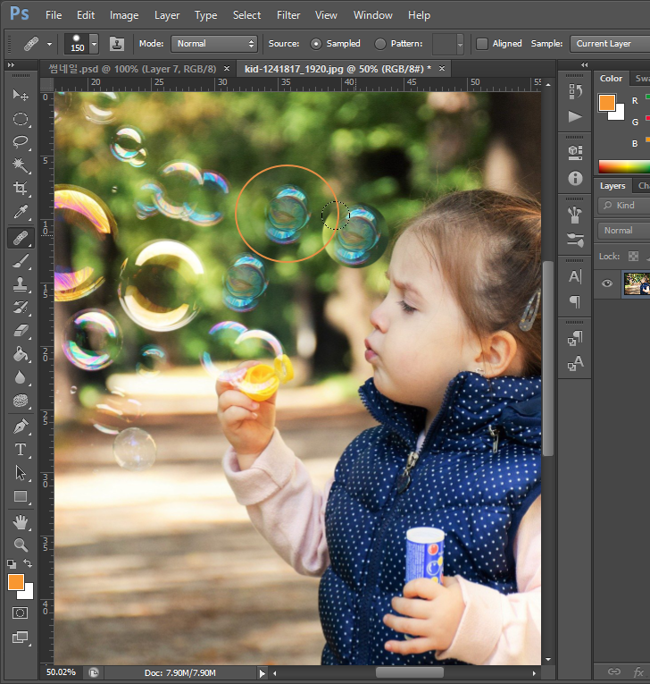Enable the Aligned checkbox
Viewport: 650px width, 684px height.
(x=482, y=44)
